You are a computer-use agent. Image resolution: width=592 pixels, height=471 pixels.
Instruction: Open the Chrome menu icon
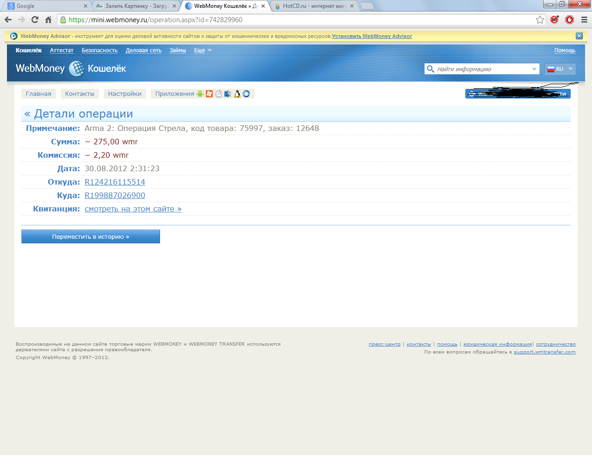click(584, 19)
